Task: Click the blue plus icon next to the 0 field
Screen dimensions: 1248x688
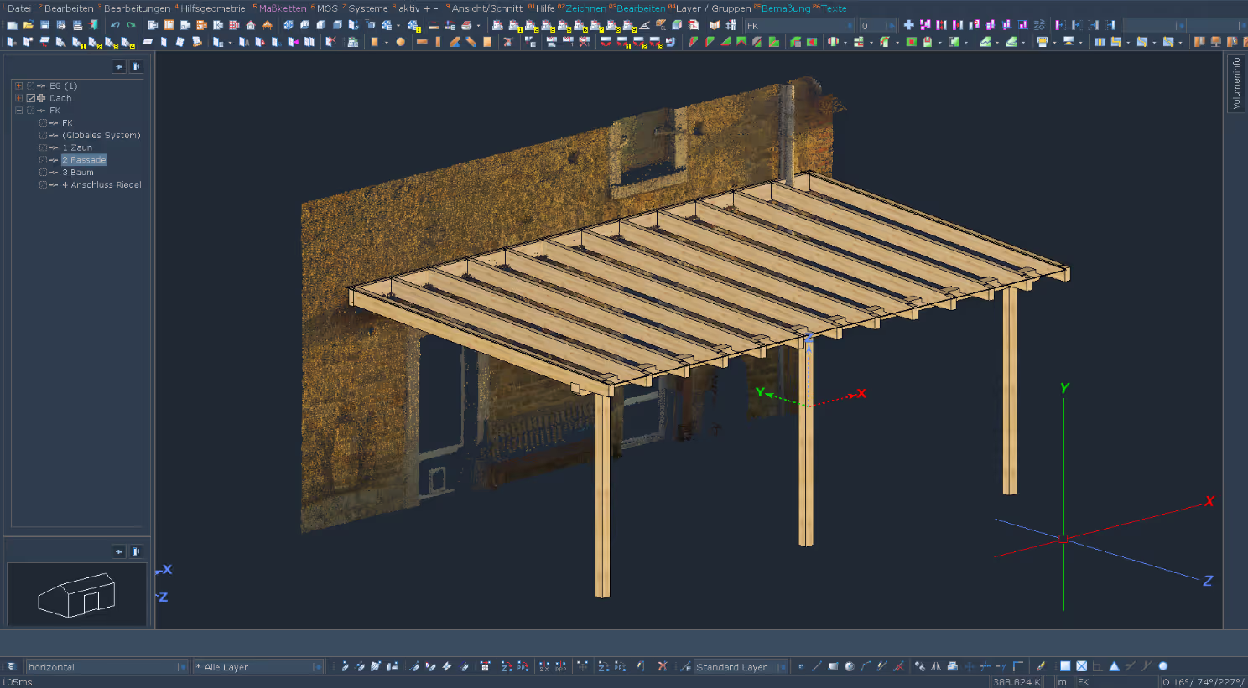Action: click(908, 25)
